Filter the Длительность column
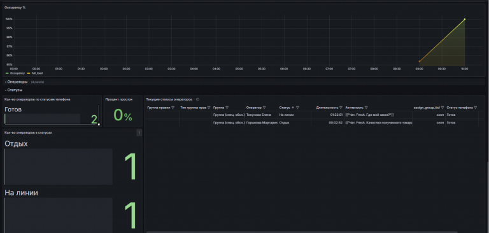 (x=341, y=108)
